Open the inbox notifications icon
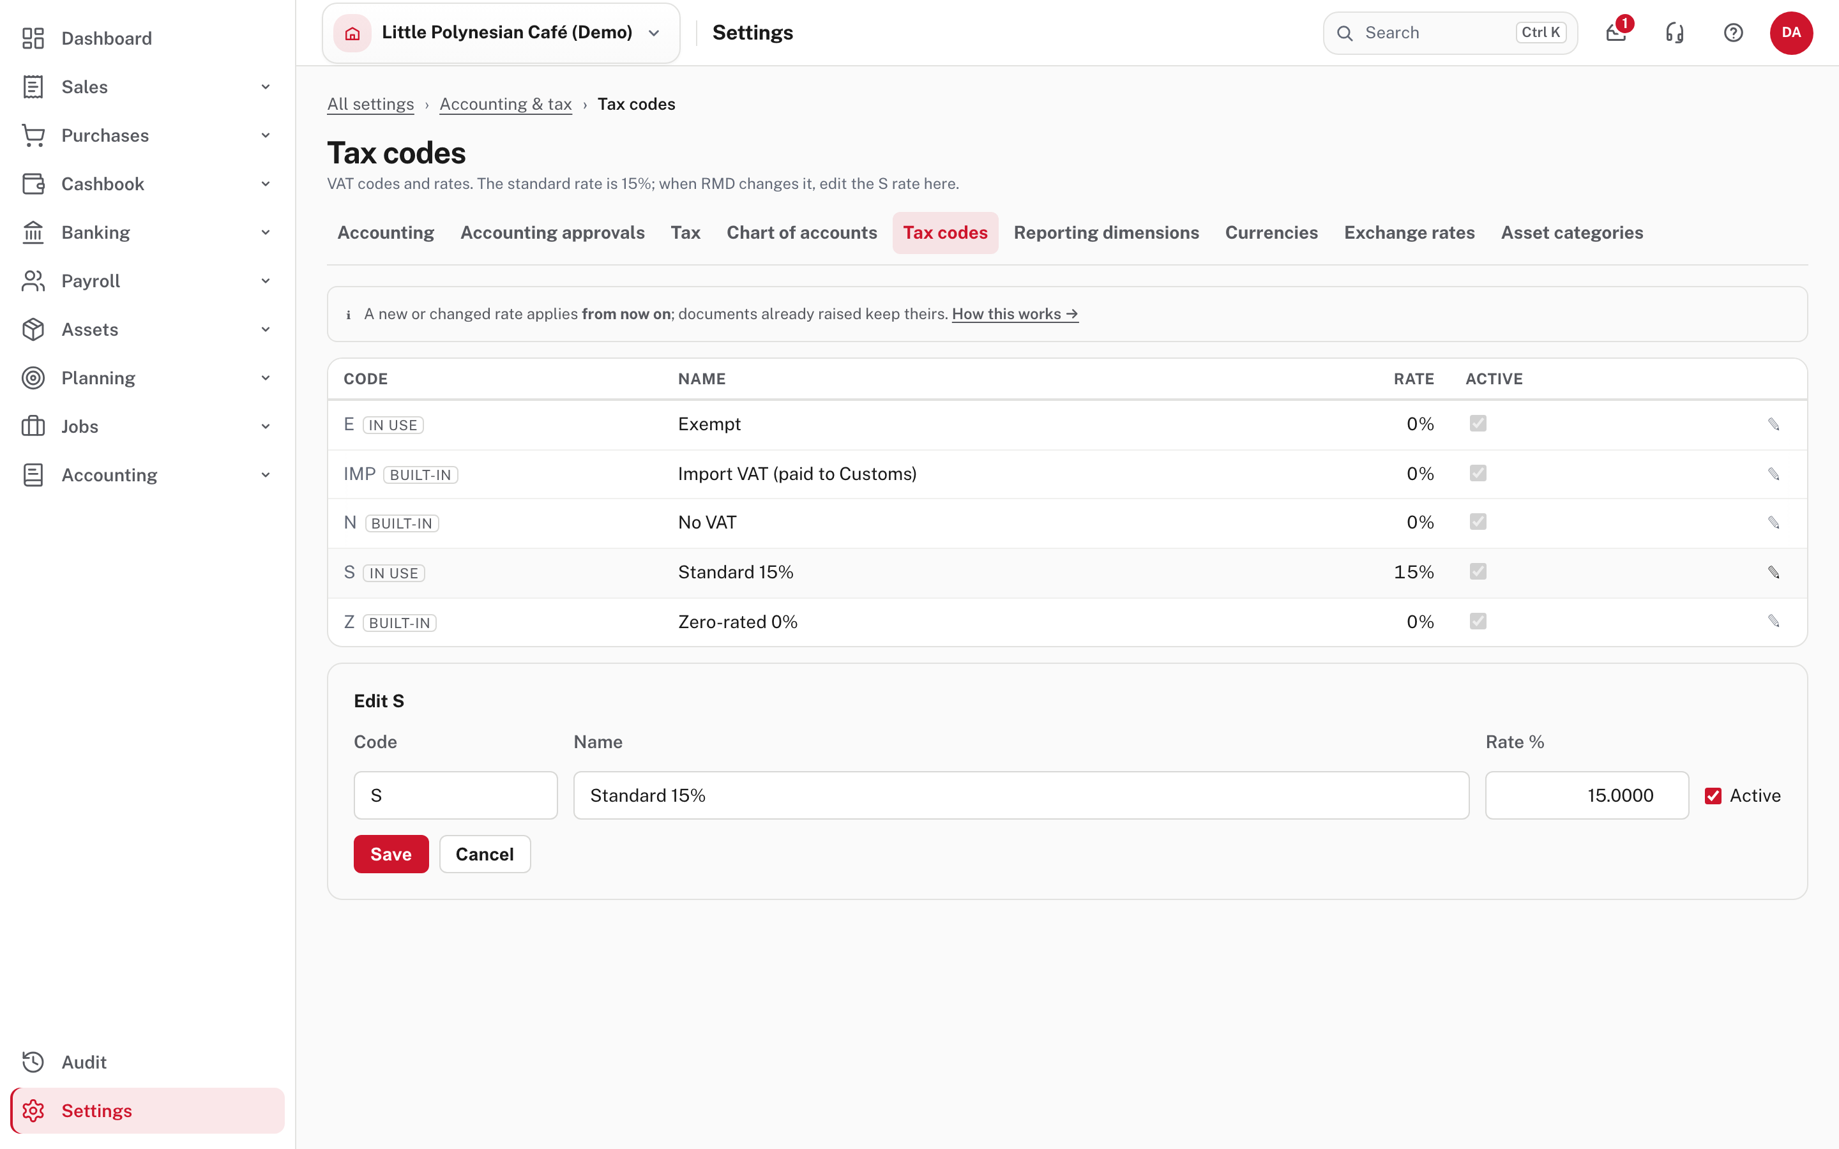Screen dimensions: 1839x1149 click(1616, 33)
